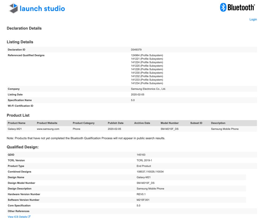This screenshot has height=222, width=268.
Task: Click the Model Number column header
Action: (170, 123)
